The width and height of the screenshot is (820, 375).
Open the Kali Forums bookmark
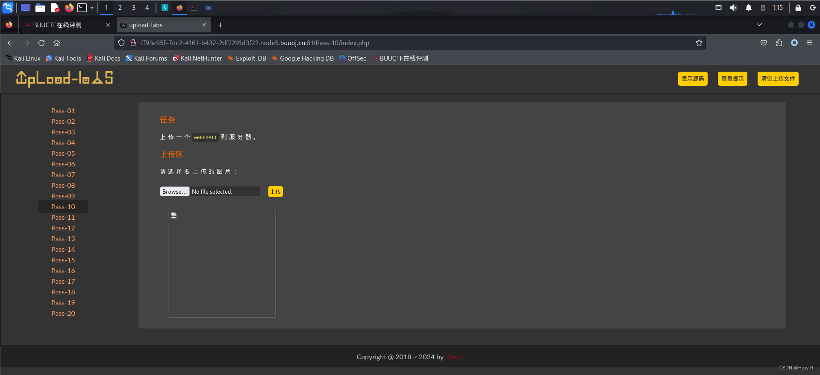[x=146, y=58]
